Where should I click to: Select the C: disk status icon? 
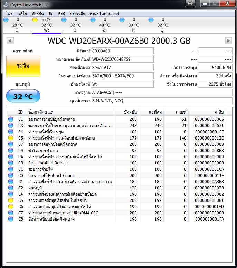(6, 20)
